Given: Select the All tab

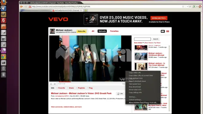Looking at the screenshot, I should pos(93,31).
